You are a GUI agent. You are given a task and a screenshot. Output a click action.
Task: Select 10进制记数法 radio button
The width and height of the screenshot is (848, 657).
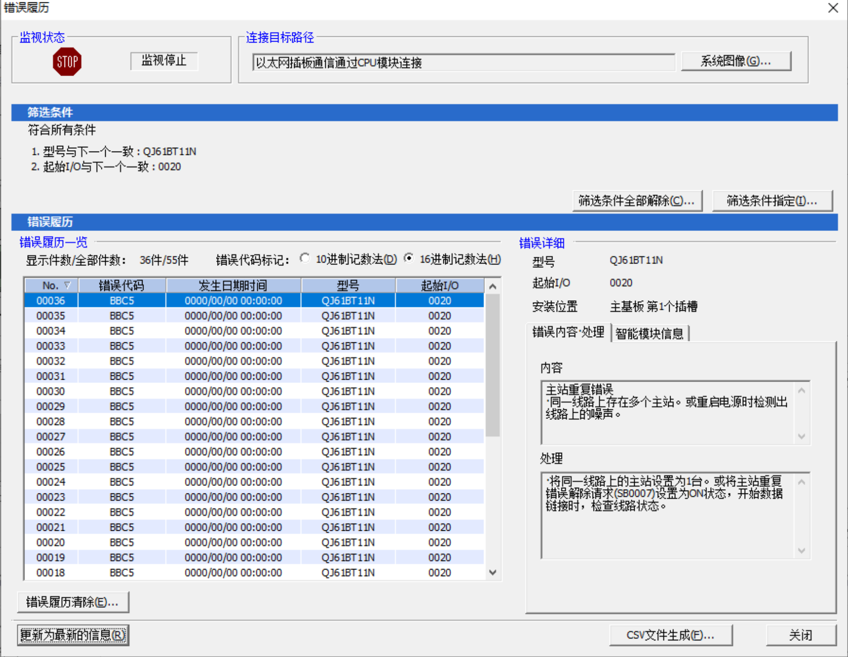click(305, 259)
